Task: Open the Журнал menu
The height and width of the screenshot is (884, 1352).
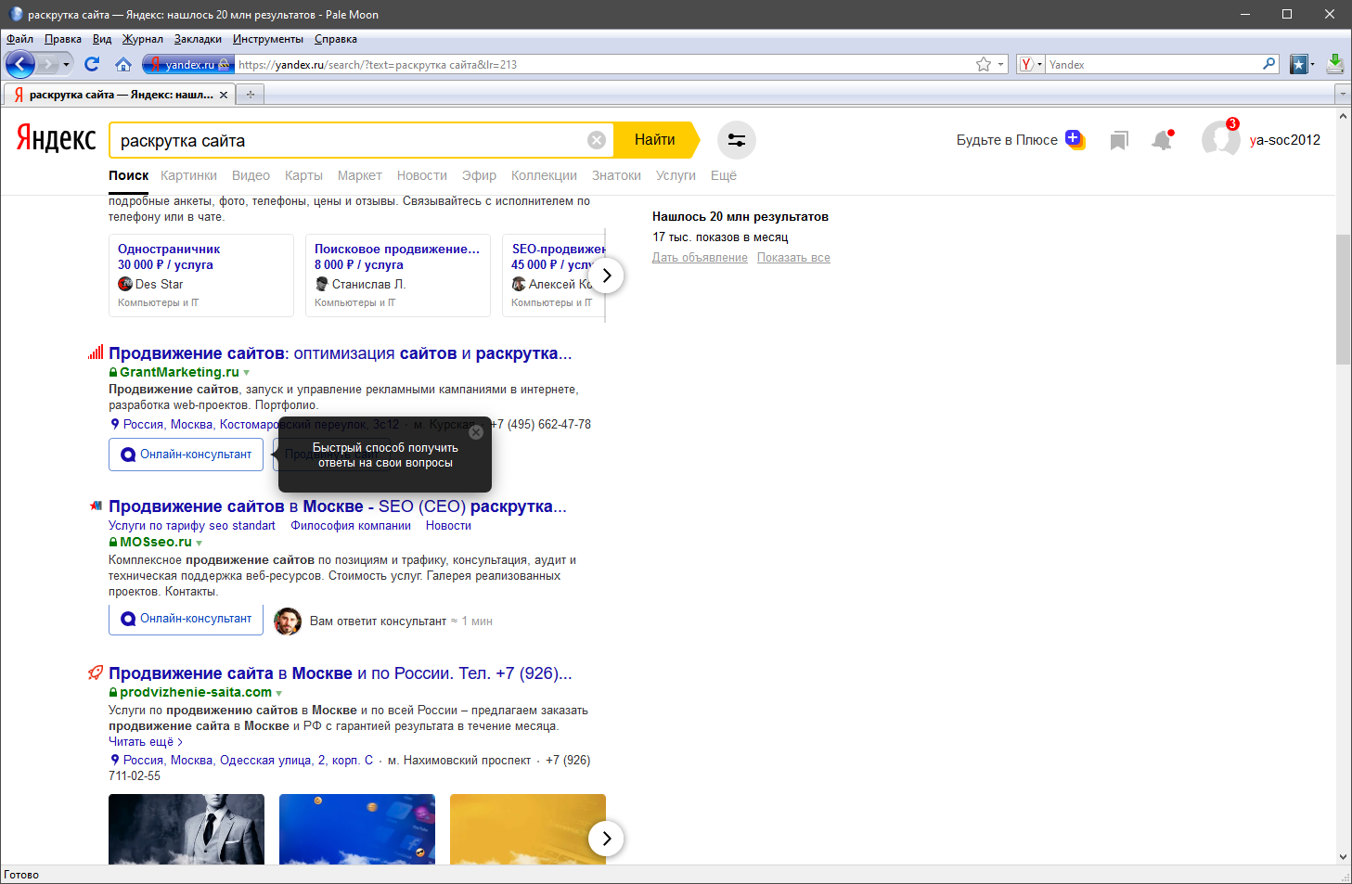Action: 143,39
